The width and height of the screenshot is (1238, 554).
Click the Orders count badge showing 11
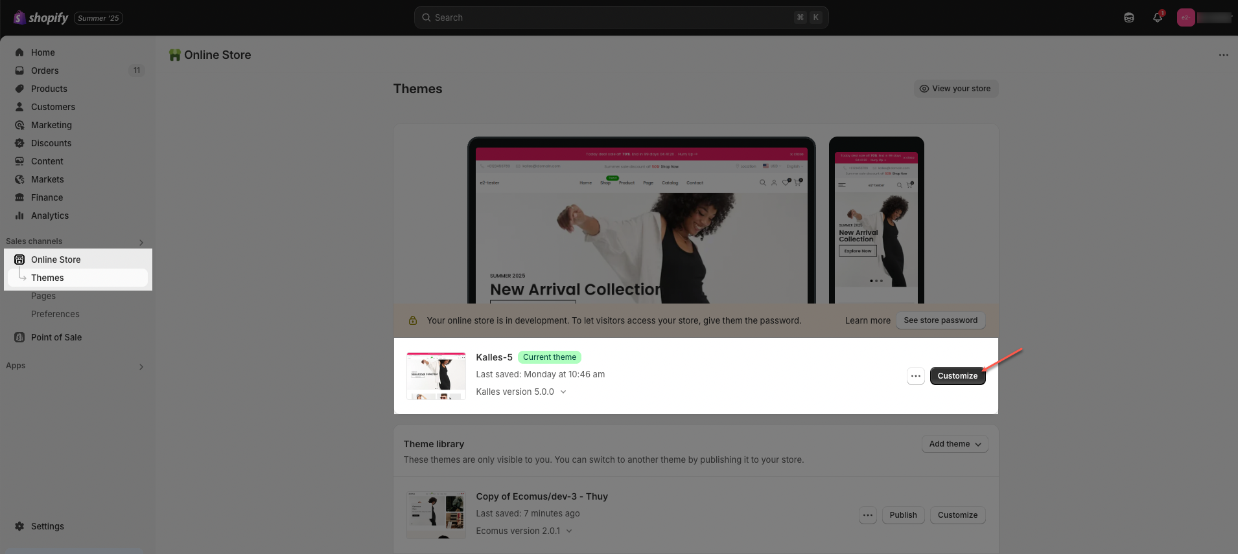click(137, 71)
